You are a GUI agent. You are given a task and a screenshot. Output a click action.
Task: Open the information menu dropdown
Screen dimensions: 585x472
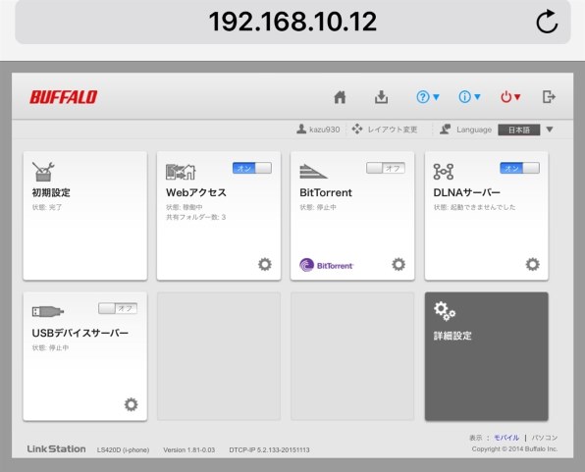click(469, 97)
